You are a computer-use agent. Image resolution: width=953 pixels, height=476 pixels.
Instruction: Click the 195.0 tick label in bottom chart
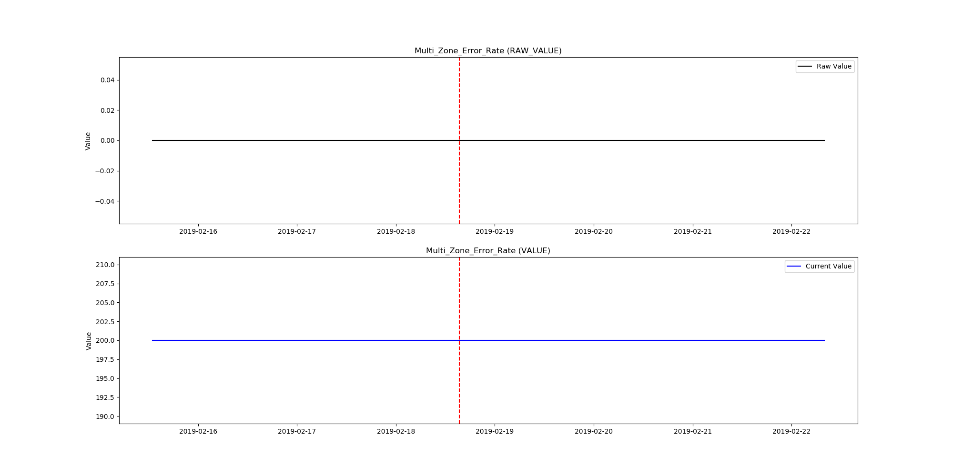tap(105, 378)
